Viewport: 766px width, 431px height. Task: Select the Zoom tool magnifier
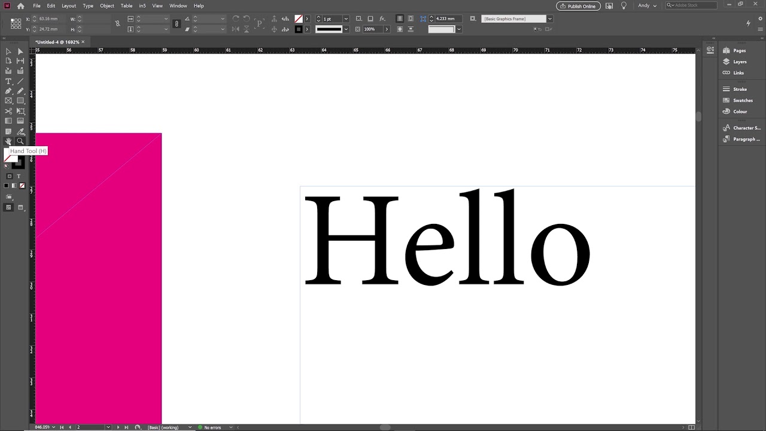[x=20, y=141]
